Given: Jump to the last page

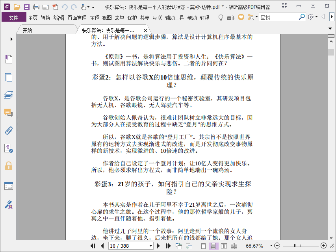Looking at the screenshot, I should 169,246.
